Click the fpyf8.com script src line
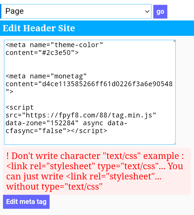This screenshot has width=194, height=215. pyautogui.click(x=81, y=115)
